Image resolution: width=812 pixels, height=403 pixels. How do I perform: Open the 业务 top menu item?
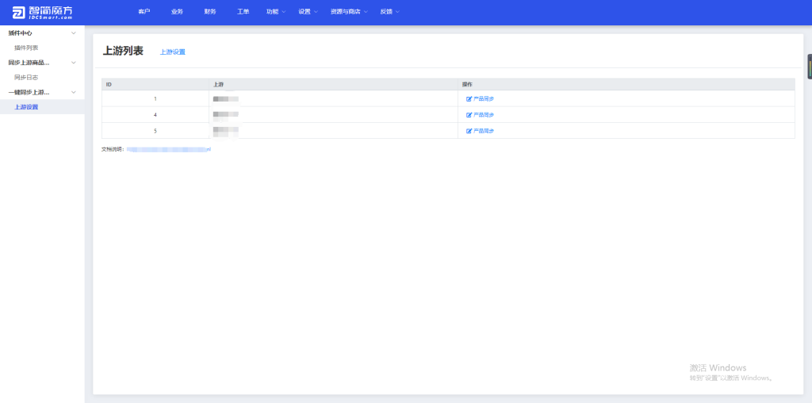pyautogui.click(x=177, y=12)
